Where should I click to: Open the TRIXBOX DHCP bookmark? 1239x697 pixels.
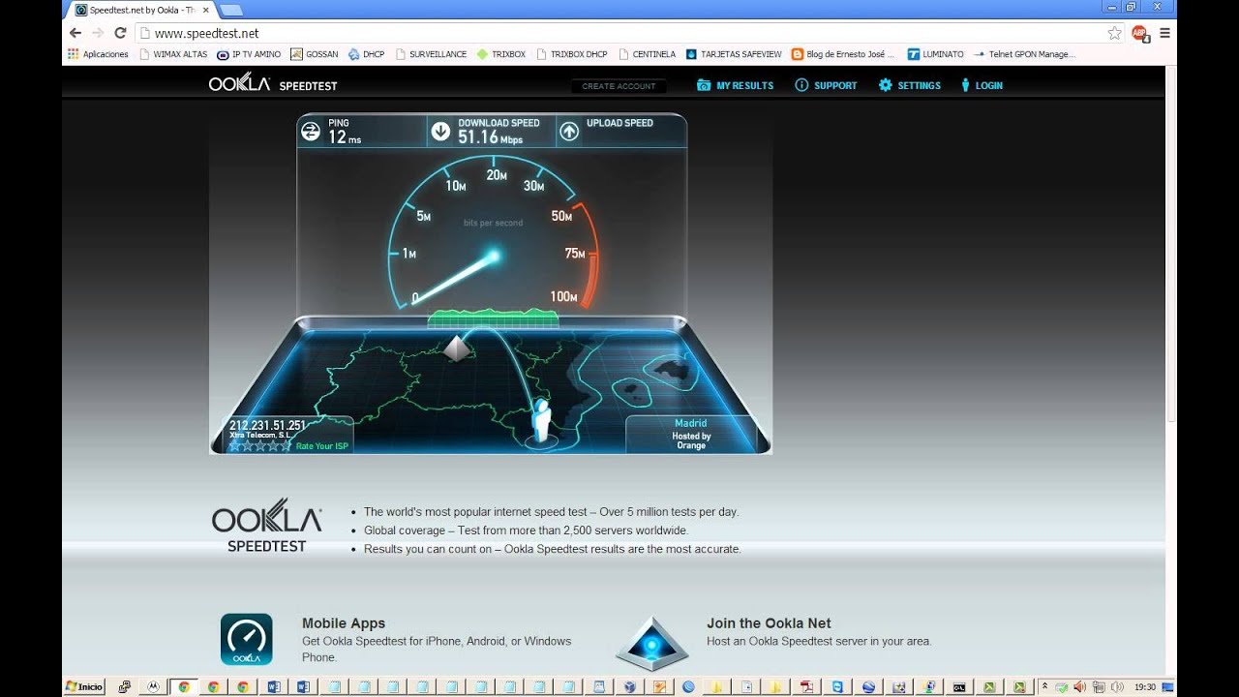[572, 54]
